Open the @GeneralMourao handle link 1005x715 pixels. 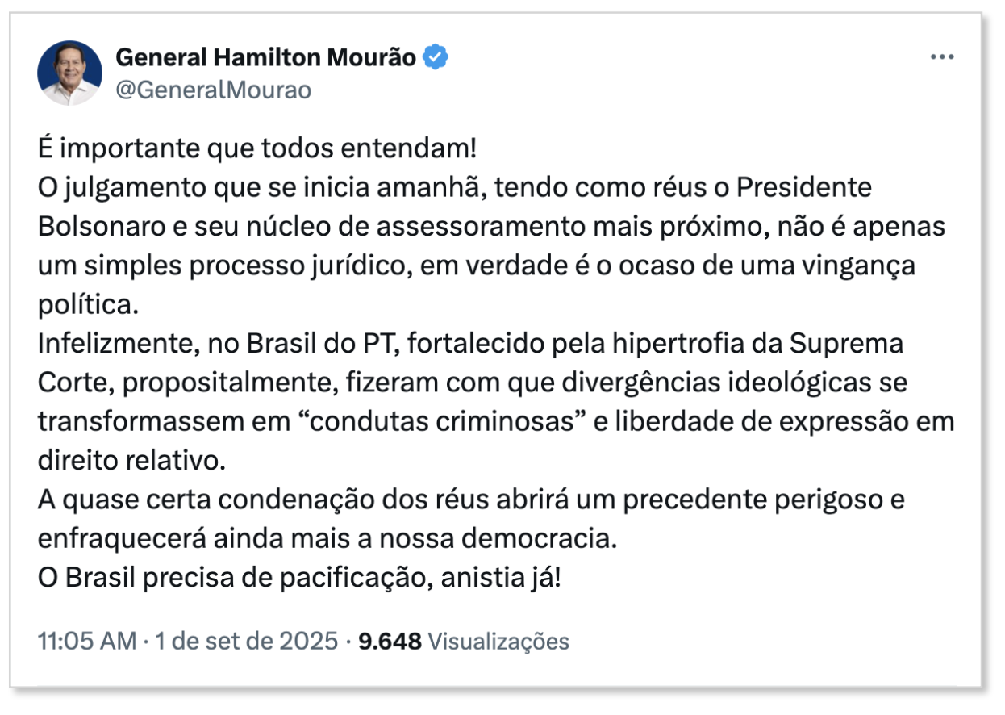214,90
